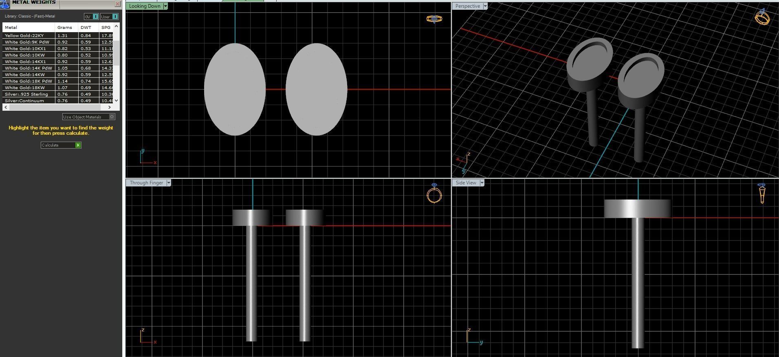This screenshot has height=357, width=779.
Task: Select the White Gold:9K PdW row
Action: [58, 42]
